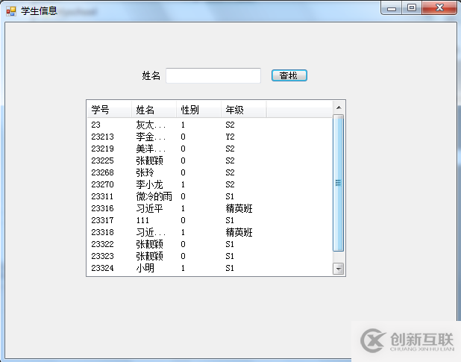
Task: Select the row for 小明
Action: coord(210,268)
